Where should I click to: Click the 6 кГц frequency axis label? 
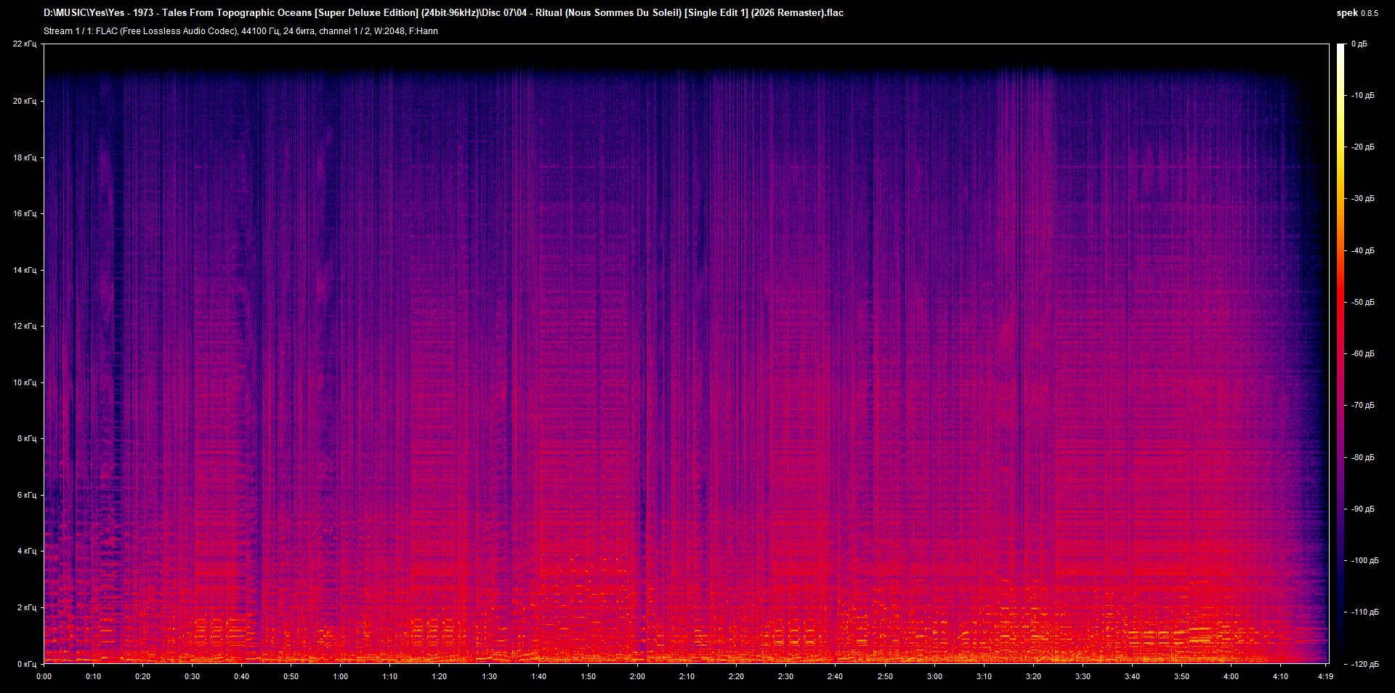click(27, 495)
